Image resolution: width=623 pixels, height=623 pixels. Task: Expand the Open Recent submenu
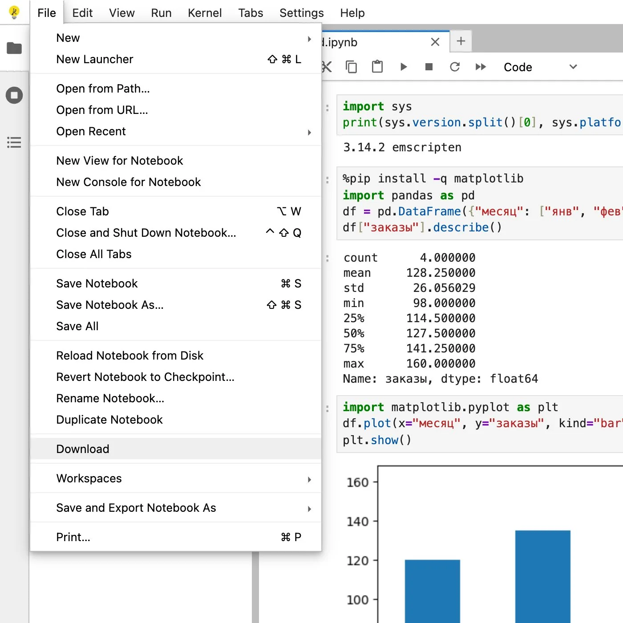(x=176, y=132)
